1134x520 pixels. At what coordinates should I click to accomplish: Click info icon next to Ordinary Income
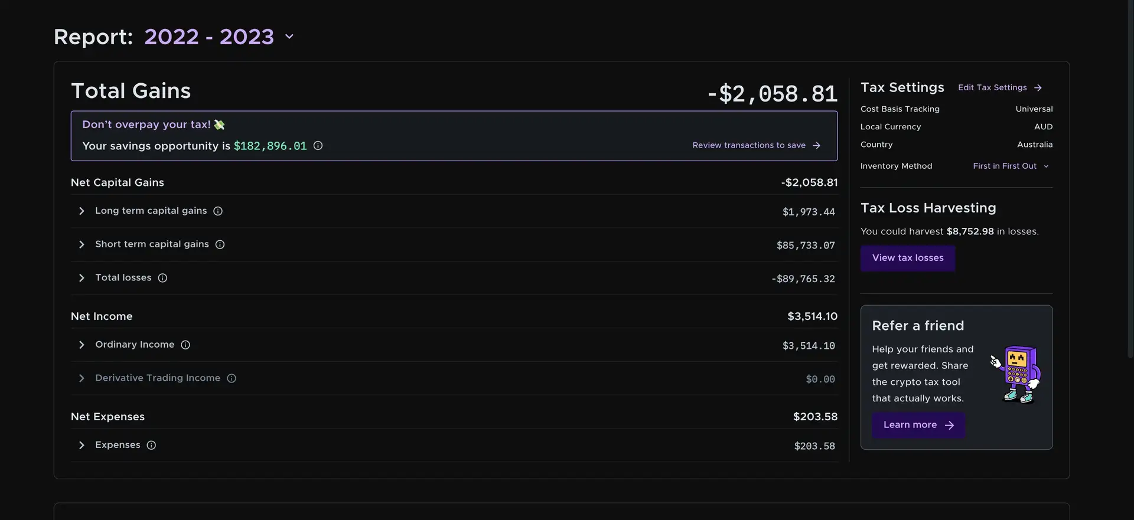click(x=185, y=345)
